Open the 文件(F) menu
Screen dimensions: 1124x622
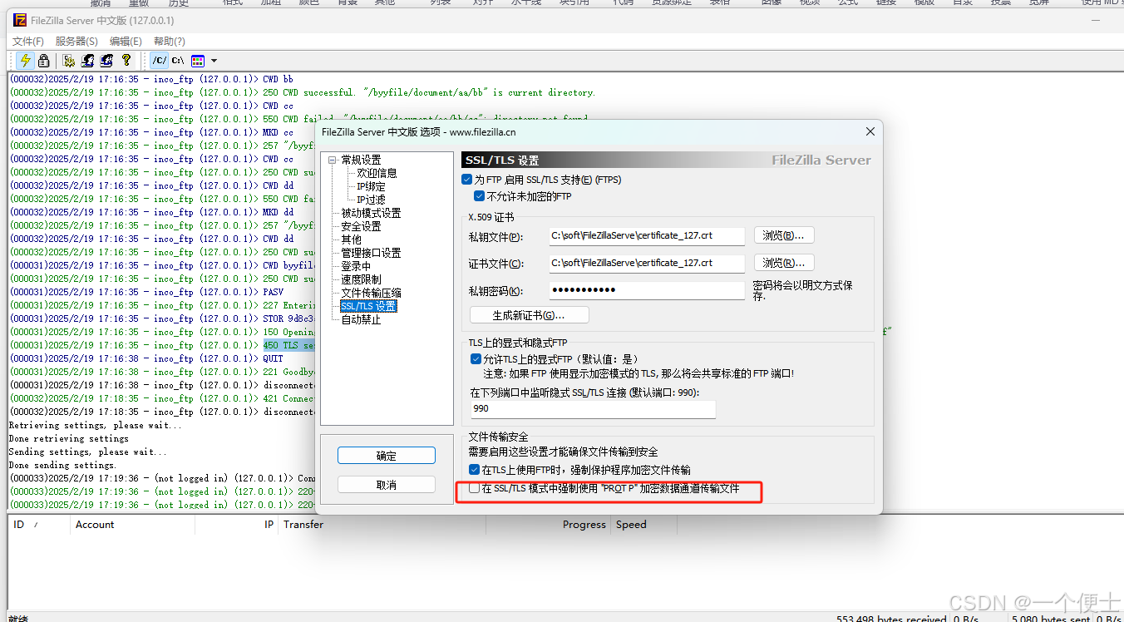[x=28, y=41]
